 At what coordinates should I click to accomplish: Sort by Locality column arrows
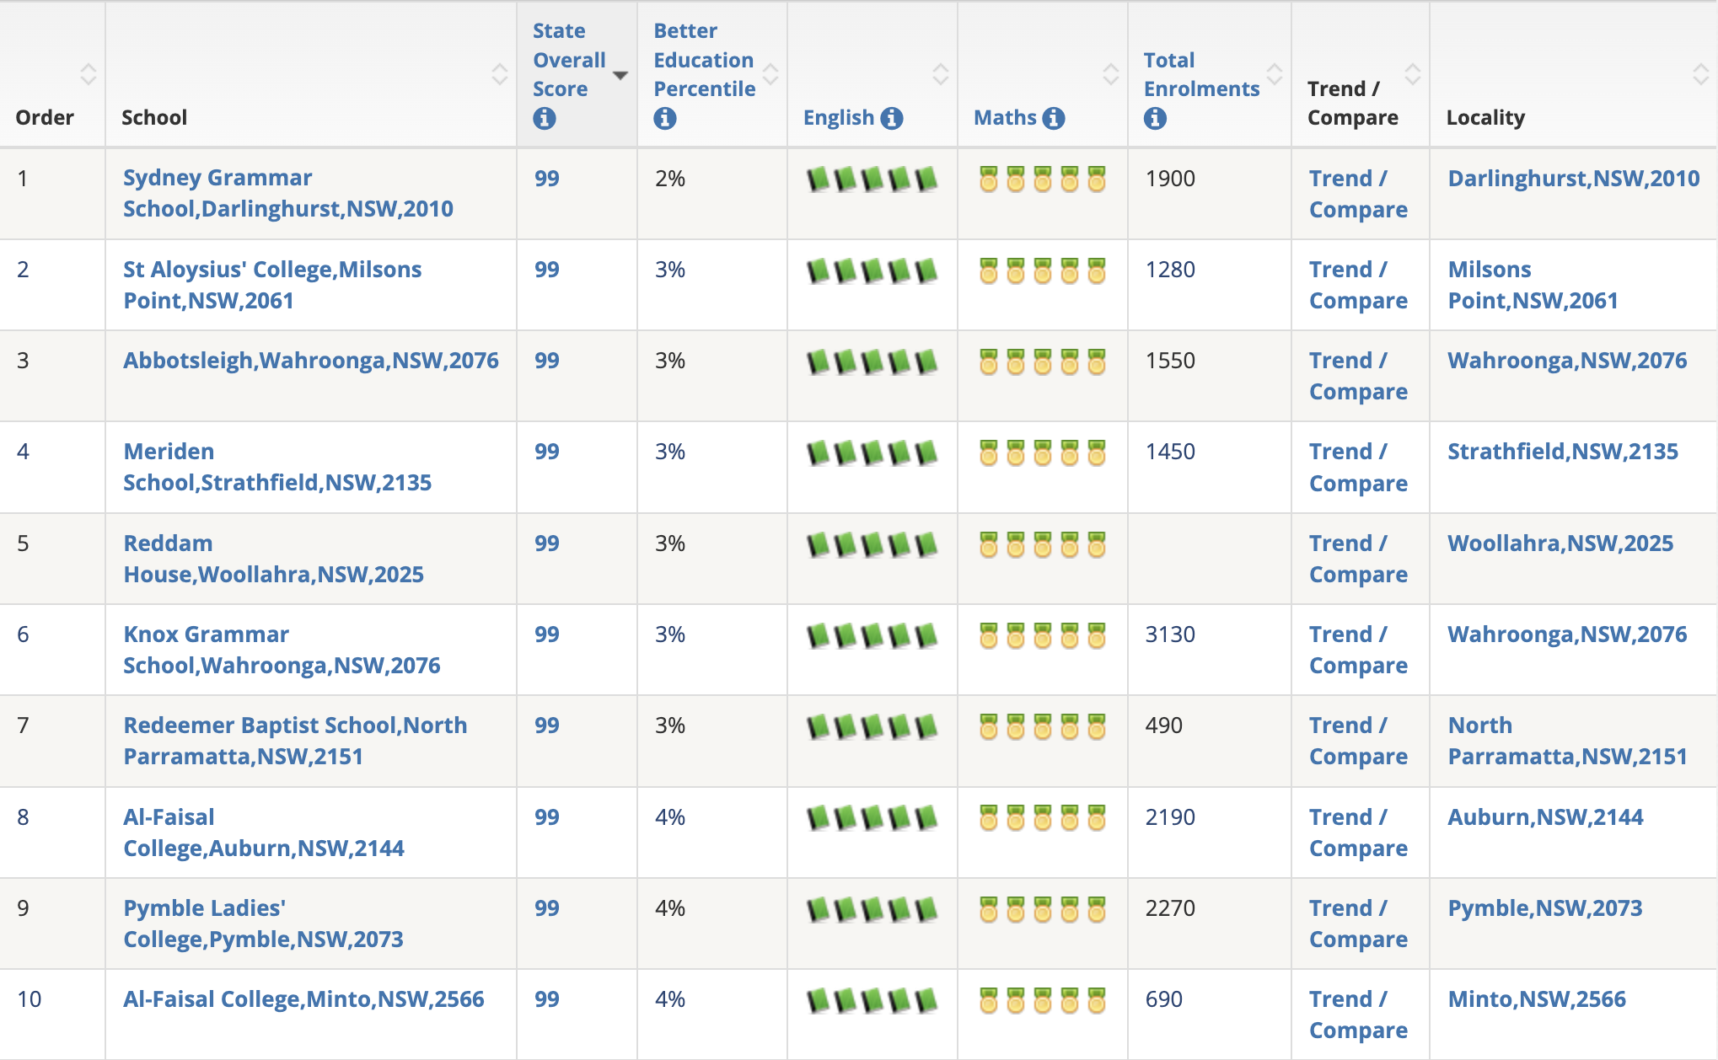point(1701,74)
